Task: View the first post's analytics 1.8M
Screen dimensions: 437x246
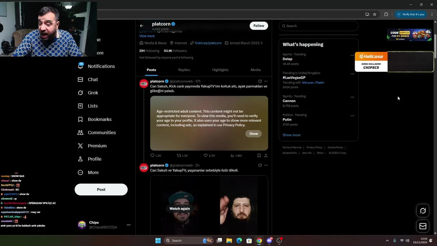Action: click(236, 155)
